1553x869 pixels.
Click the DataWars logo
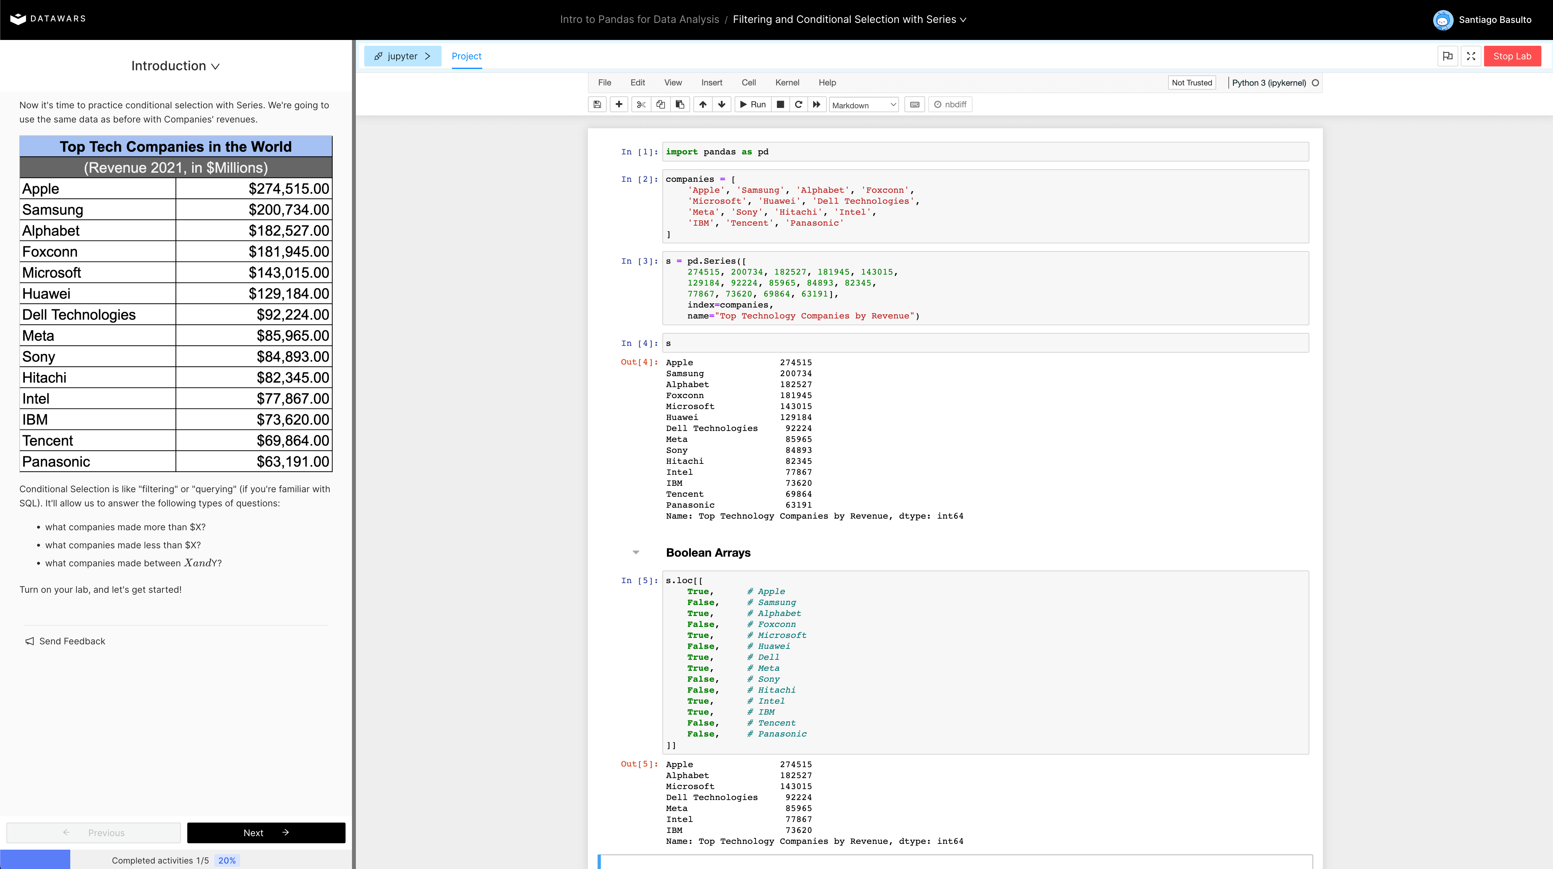click(48, 19)
